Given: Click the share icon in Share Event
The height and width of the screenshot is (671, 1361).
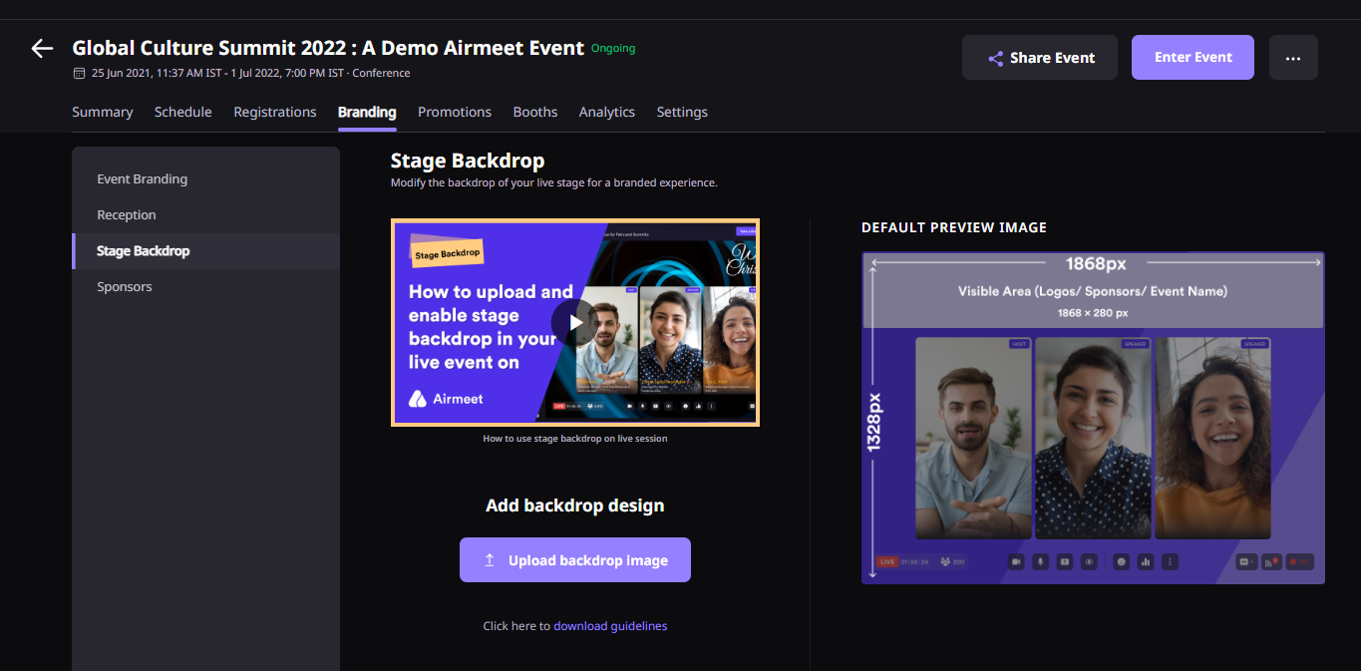Looking at the screenshot, I should coord(995,58).
